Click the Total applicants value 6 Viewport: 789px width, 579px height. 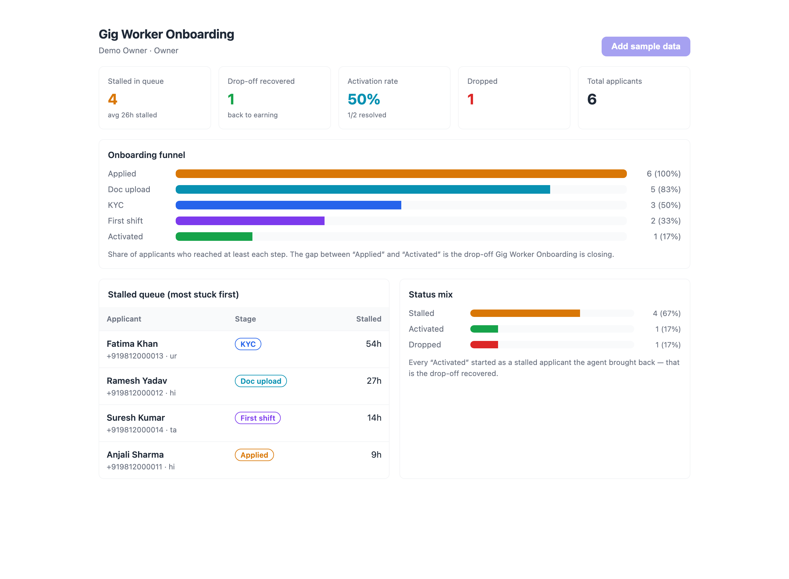click(591, 99)
